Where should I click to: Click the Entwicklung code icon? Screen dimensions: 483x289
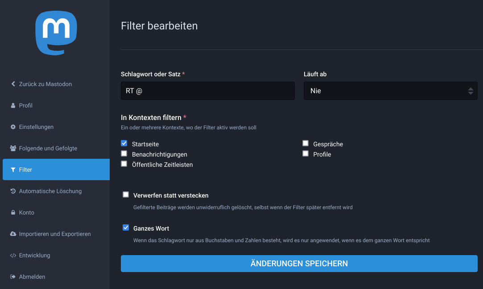(13, 256)
